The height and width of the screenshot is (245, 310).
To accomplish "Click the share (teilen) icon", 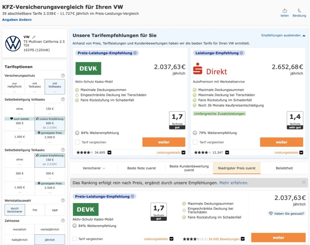I will tap(285, 11).
